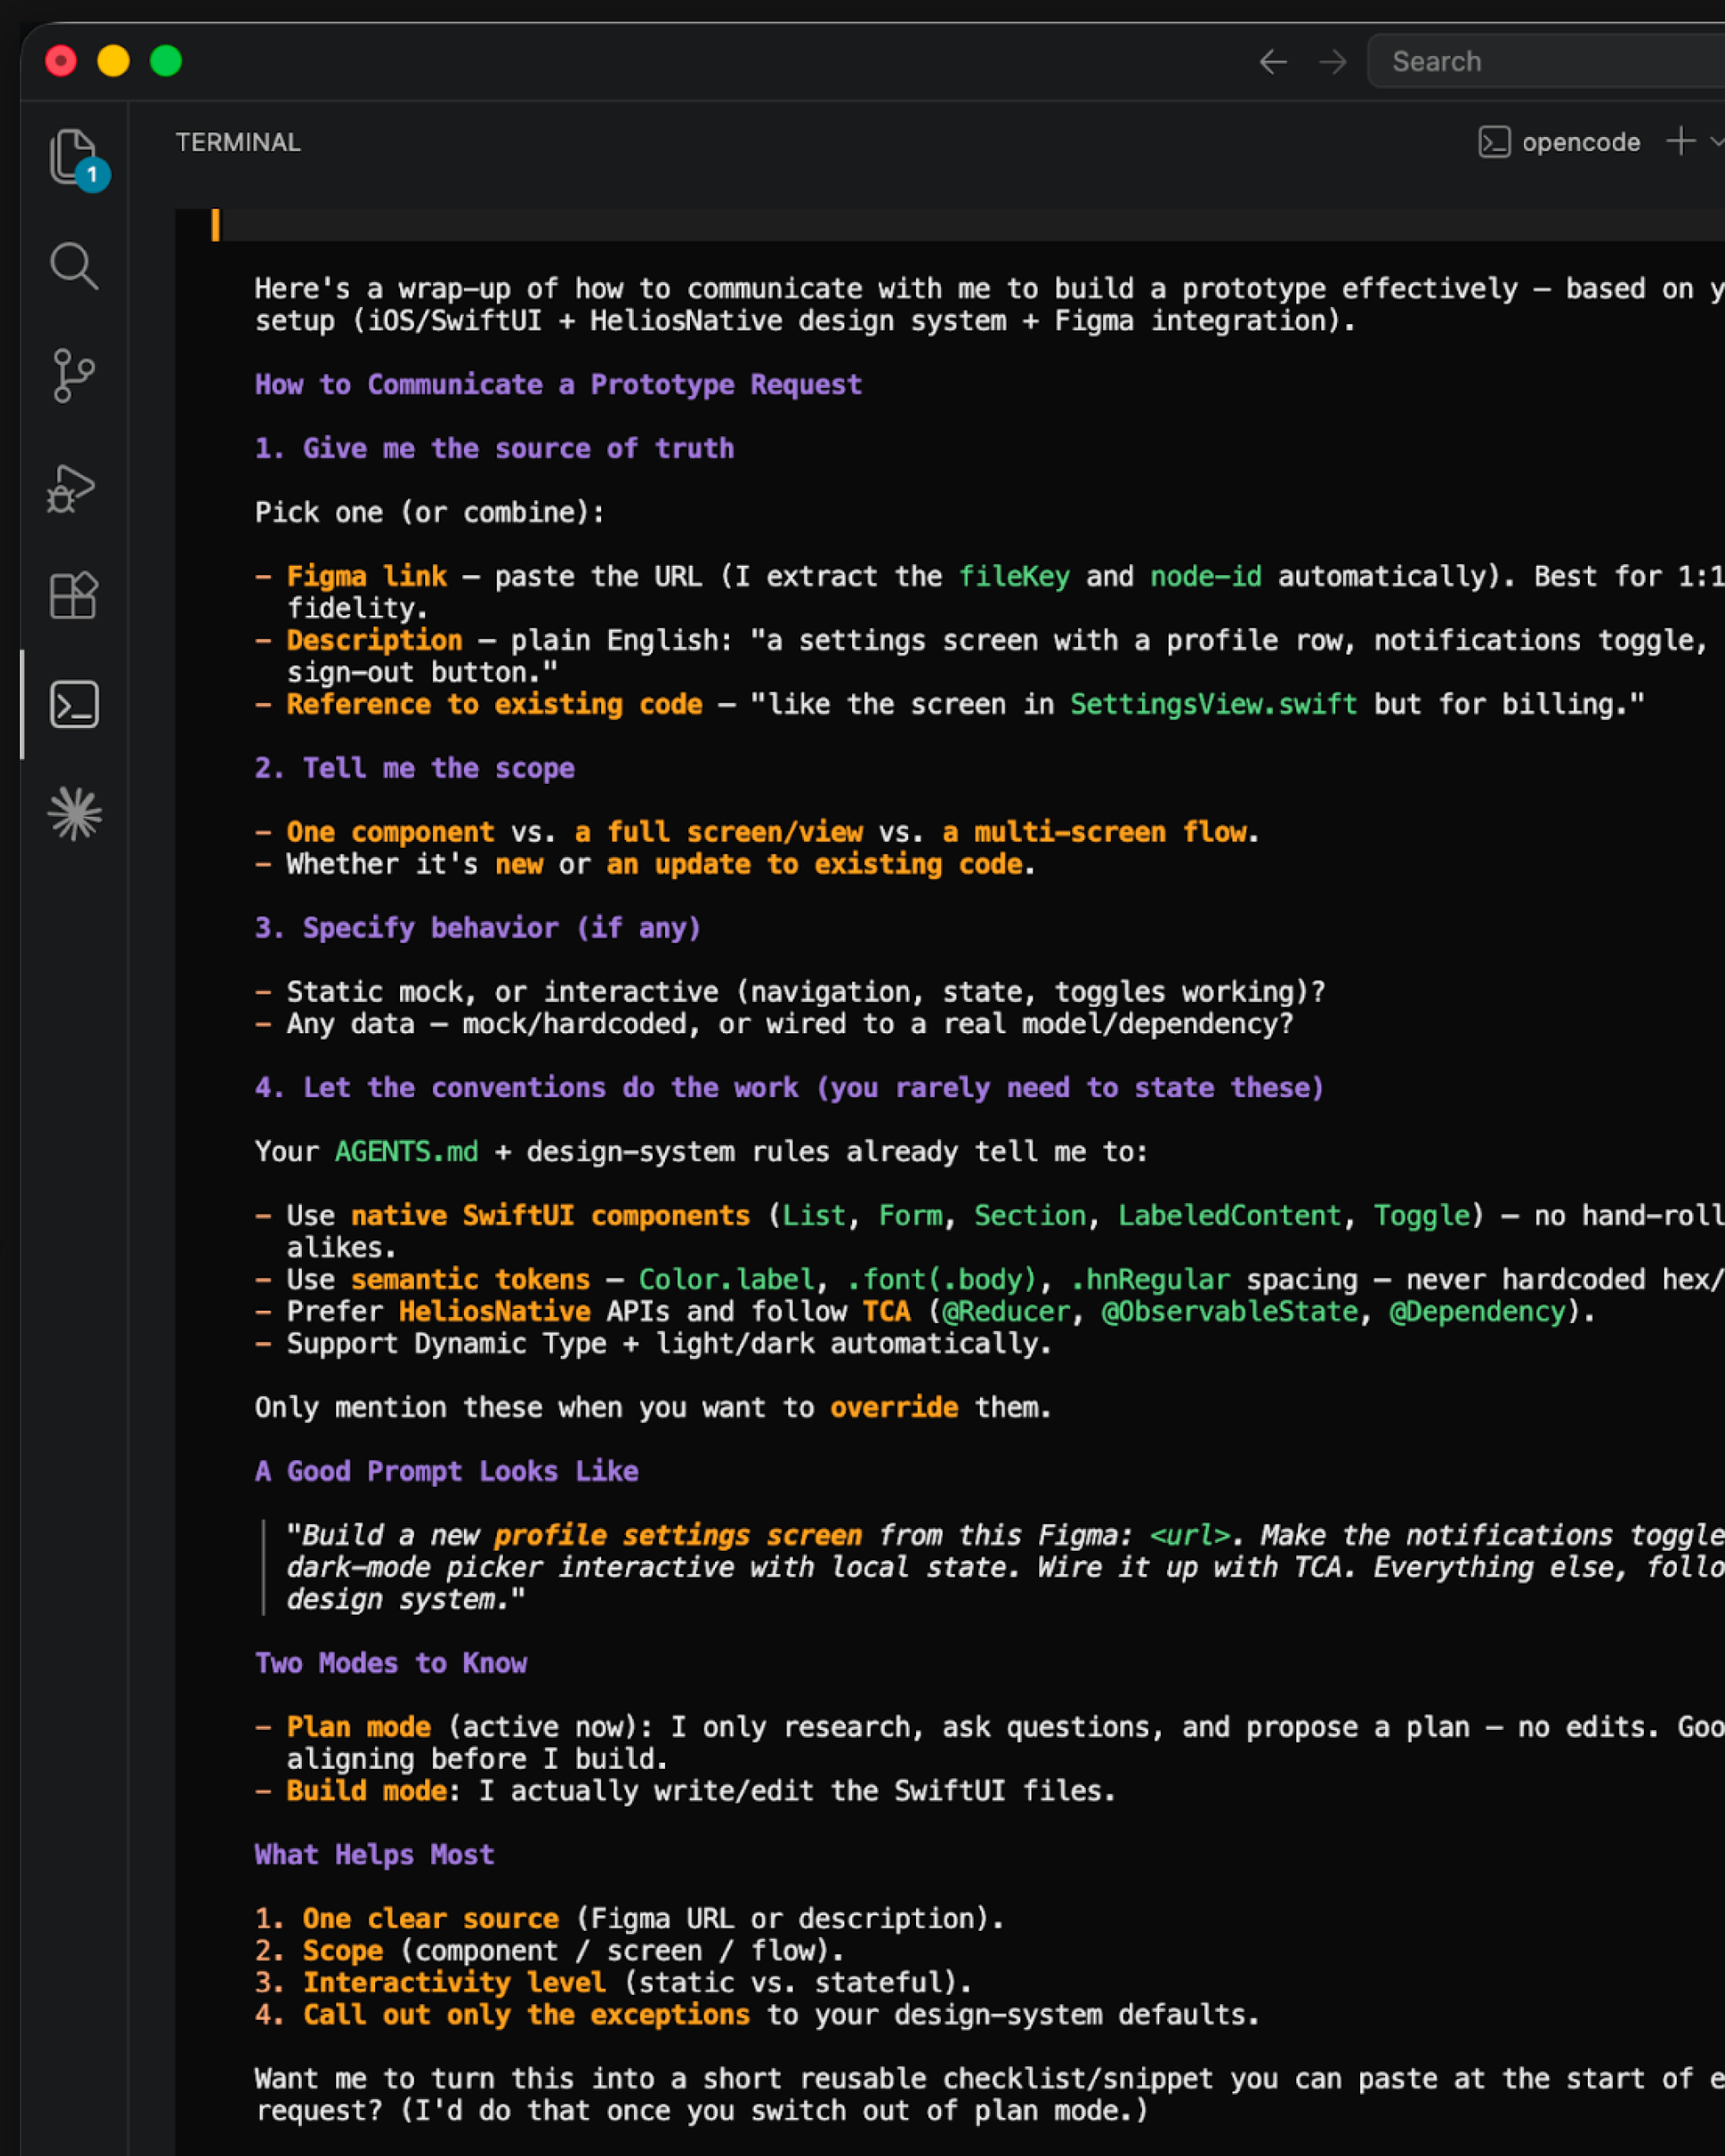The height and width of the screenshot is (2156, 1725).
Task: Click the opencode terminal icon
Action: point(1494,142)
